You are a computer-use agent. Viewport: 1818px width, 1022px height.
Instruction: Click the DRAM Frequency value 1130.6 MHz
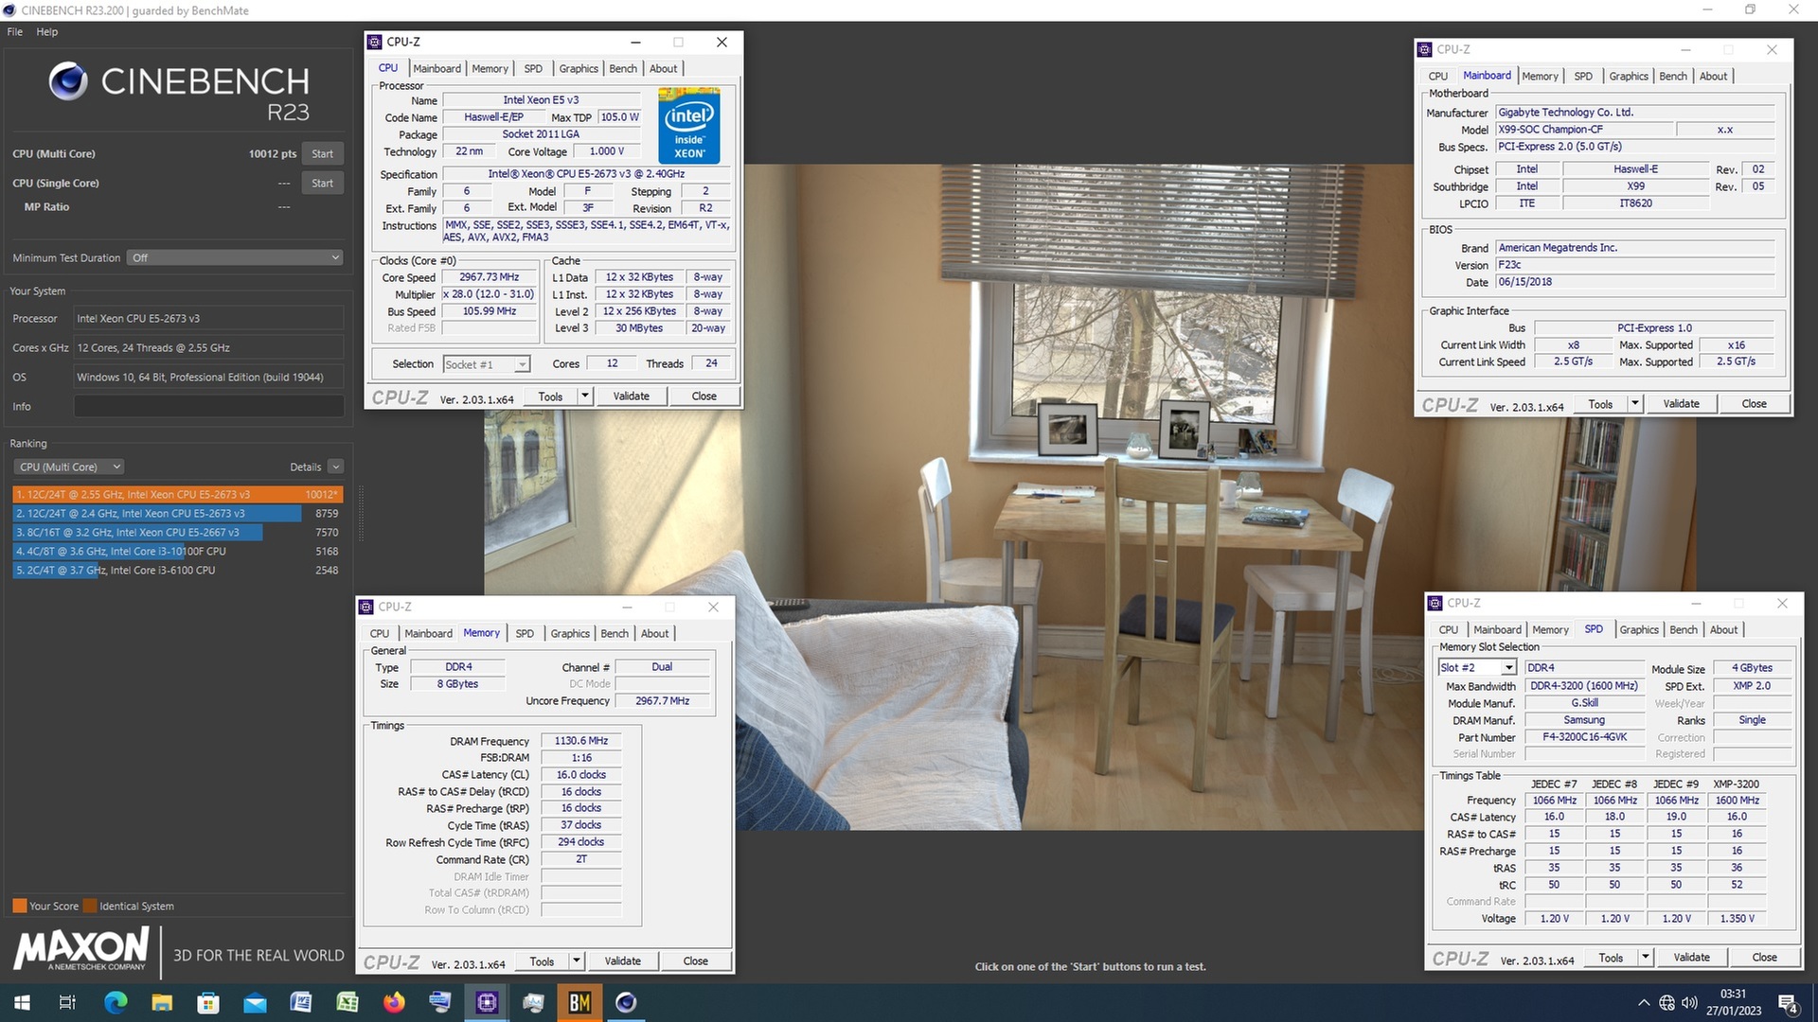581,741
